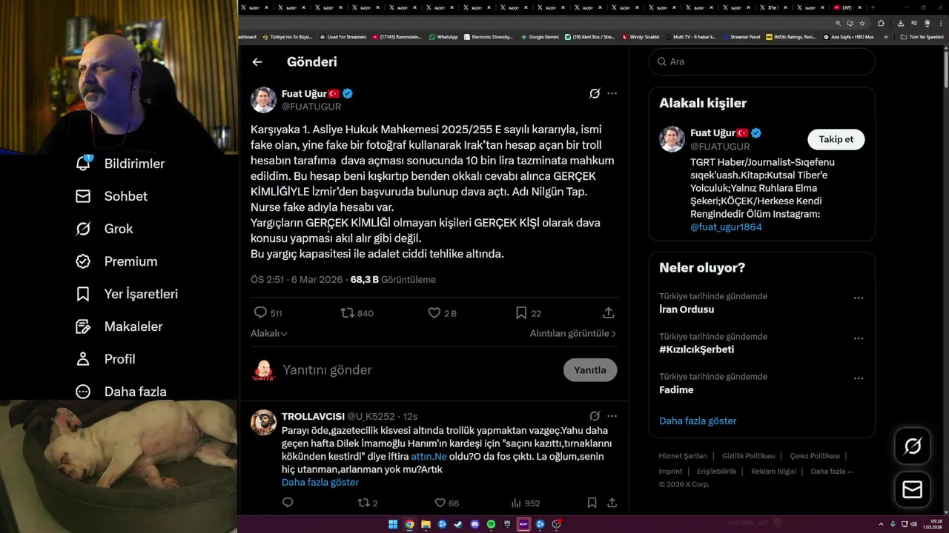Show hidden bookmarks overflow chevron
The image size is (949, 533).
[885, 37]
